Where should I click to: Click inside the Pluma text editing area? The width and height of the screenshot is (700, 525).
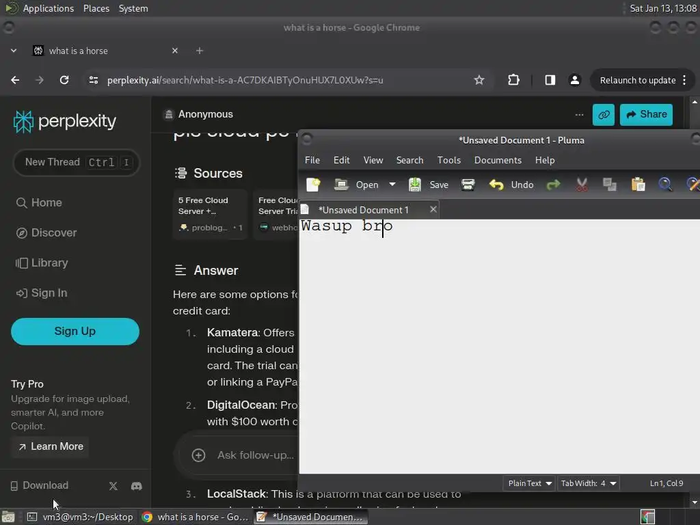point(499,346)
